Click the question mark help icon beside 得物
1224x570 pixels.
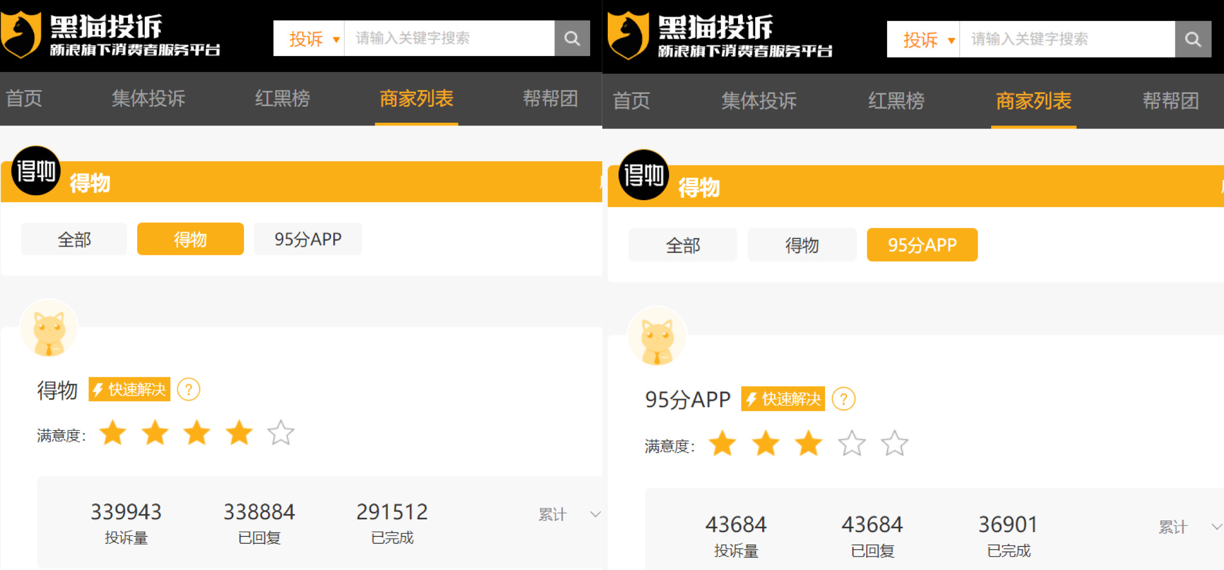tap(189, 390)
